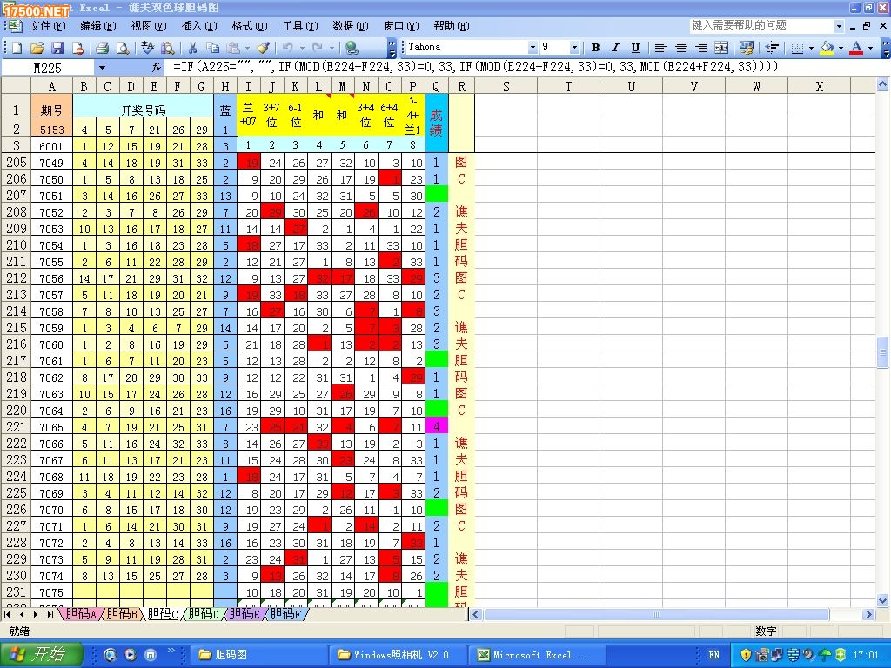This screenshot has height=668, width=891.
Task: Click the Paste clipboard icon
Action: [232, 48]
